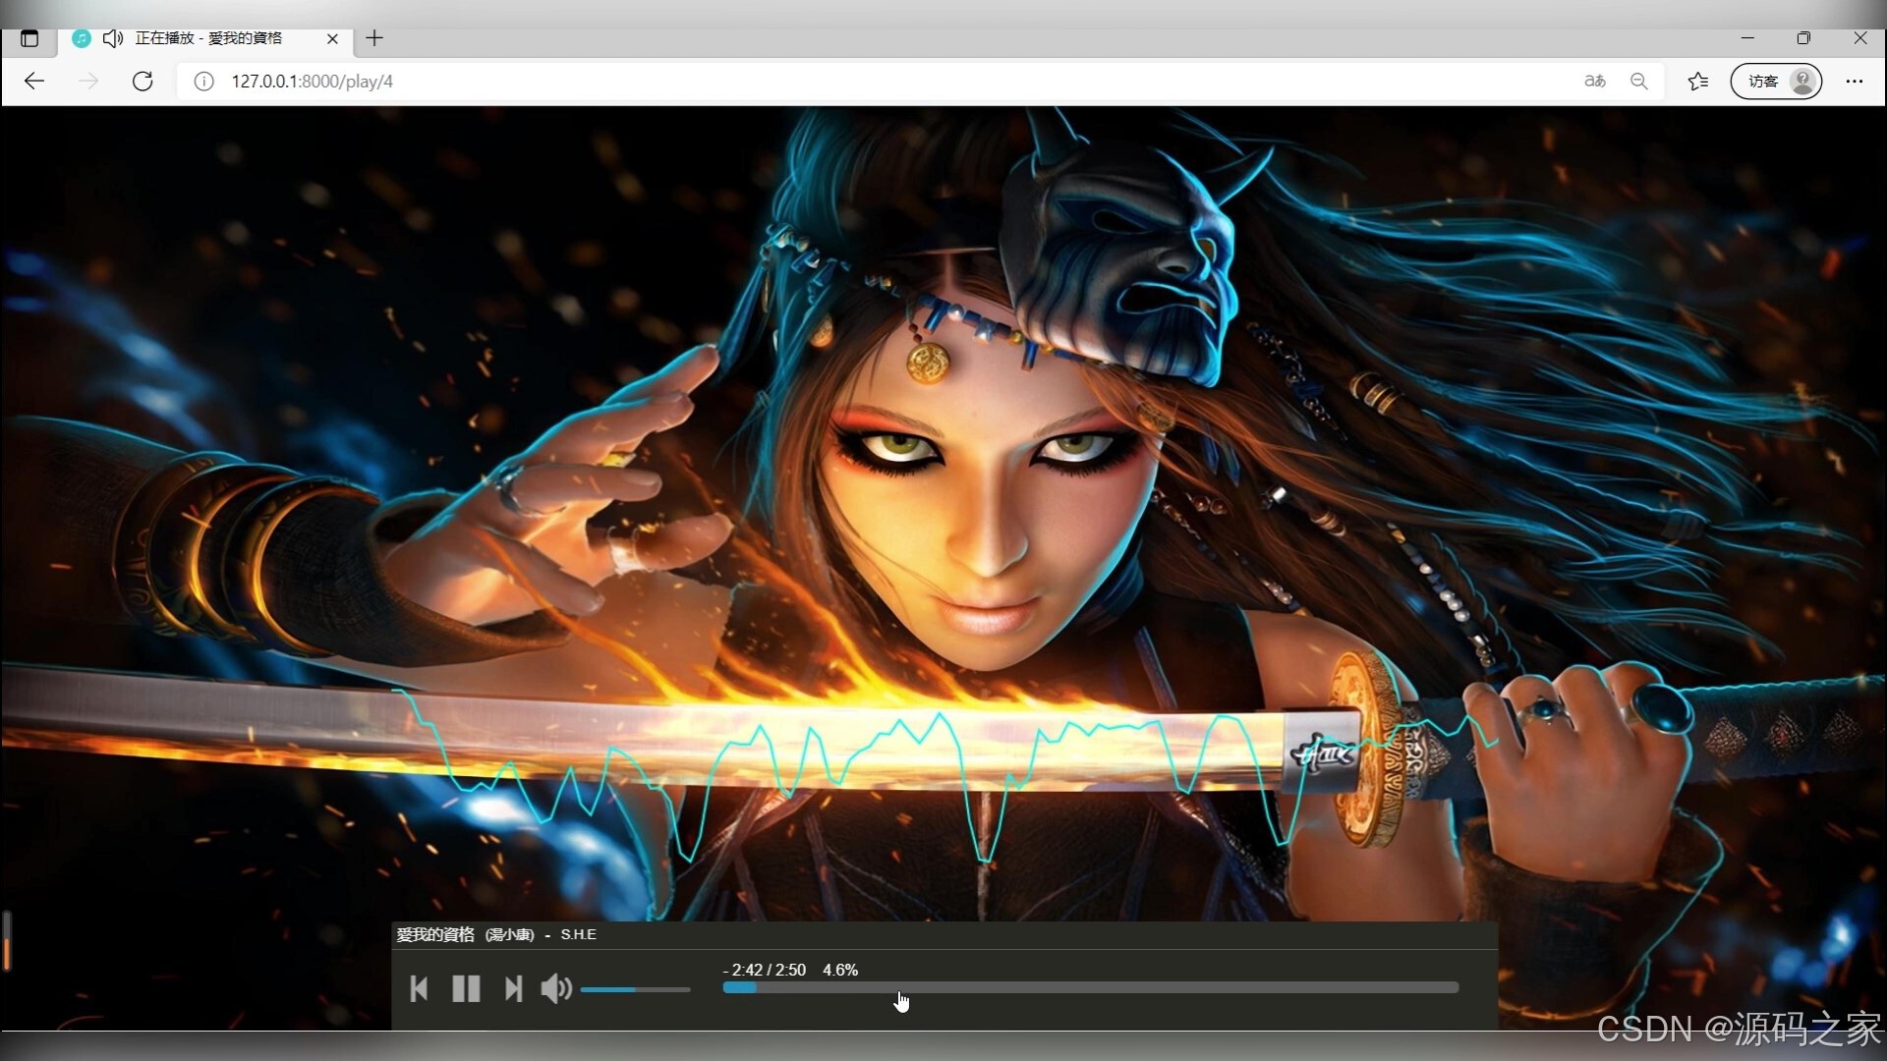
Task: Click the browser back arrow
Action: point(34,82)
